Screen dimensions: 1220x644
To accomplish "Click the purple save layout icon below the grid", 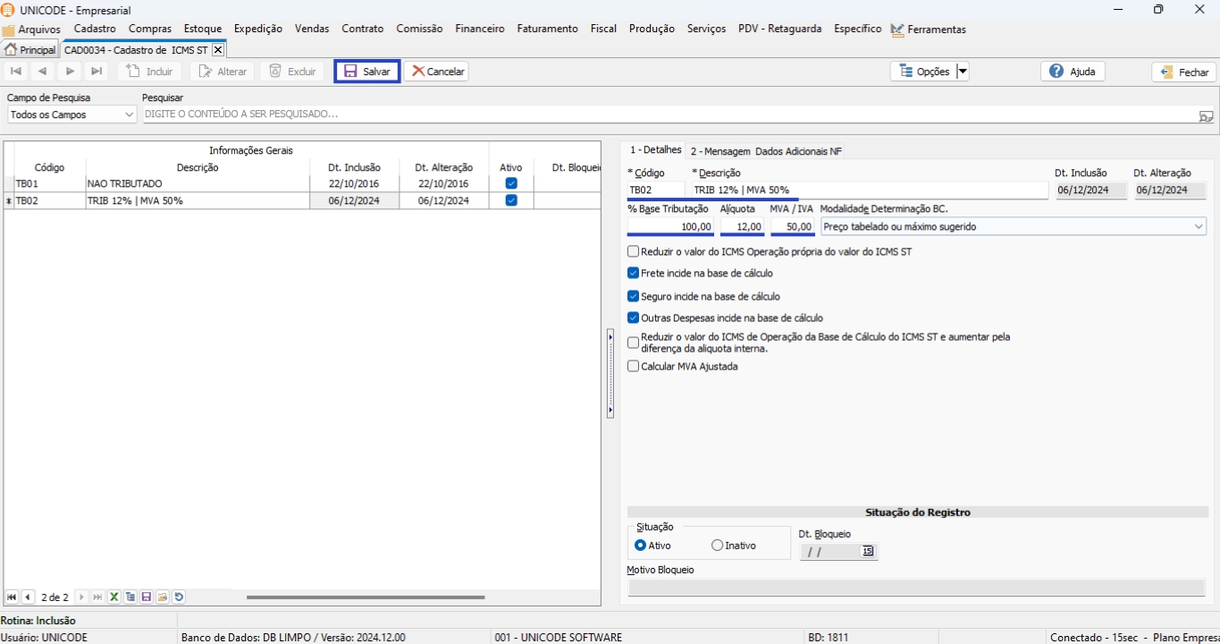I will [x=147, y=597].
